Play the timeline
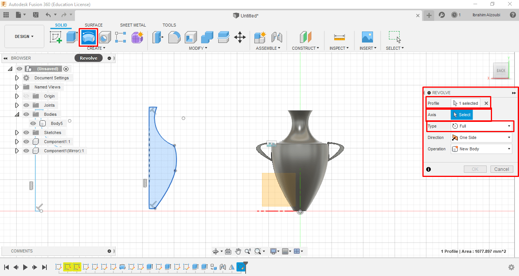 pos(25,267)
